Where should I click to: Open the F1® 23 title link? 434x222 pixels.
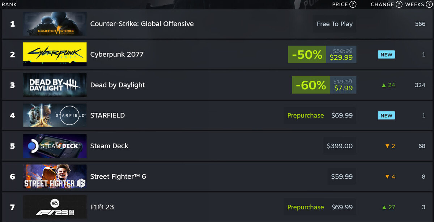coord(102,207)
